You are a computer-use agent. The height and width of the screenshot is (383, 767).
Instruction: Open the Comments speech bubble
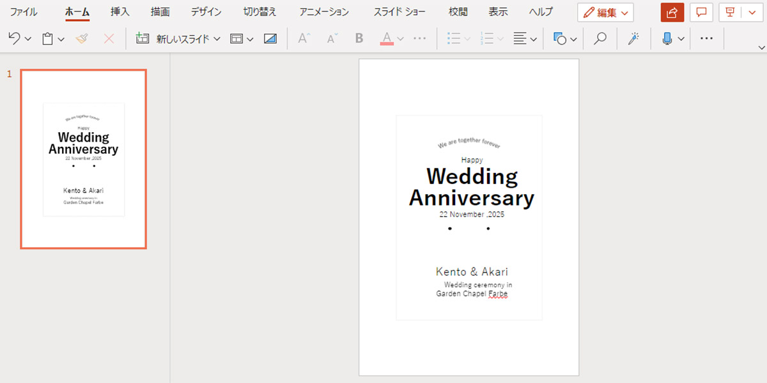(701, 12)
